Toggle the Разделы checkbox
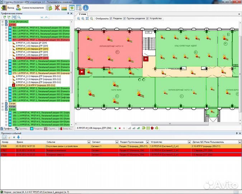242x194 pixels. click(x=111, y=18)
